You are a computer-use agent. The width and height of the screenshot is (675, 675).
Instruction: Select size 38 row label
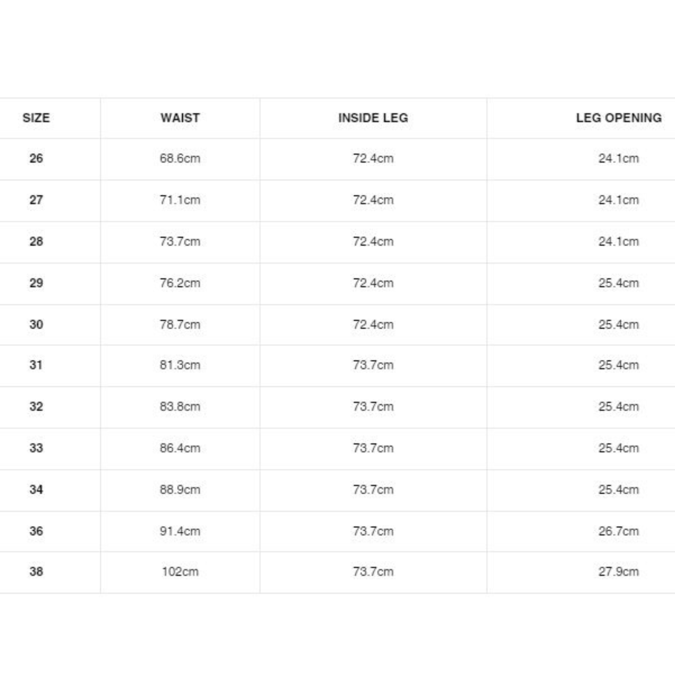[36, 572]
